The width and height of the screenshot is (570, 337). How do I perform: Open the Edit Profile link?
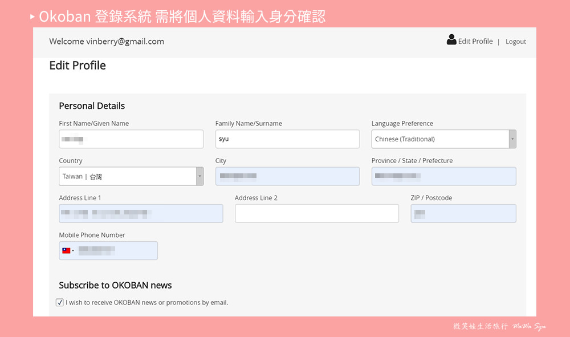tap(475, 42)
